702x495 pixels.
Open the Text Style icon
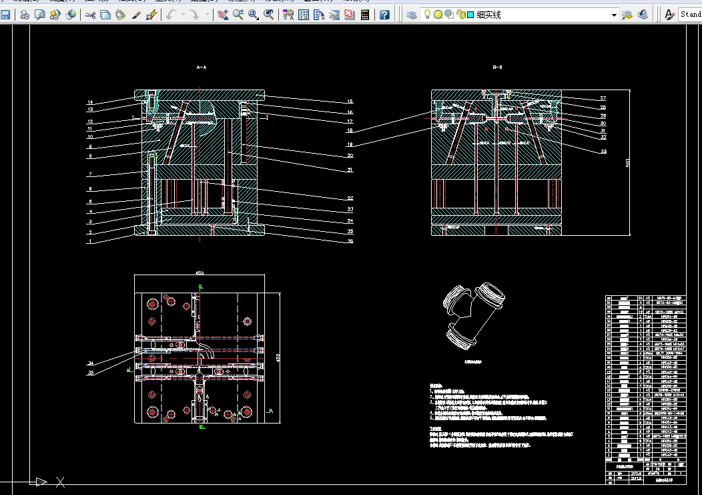[x=669, y=15]
